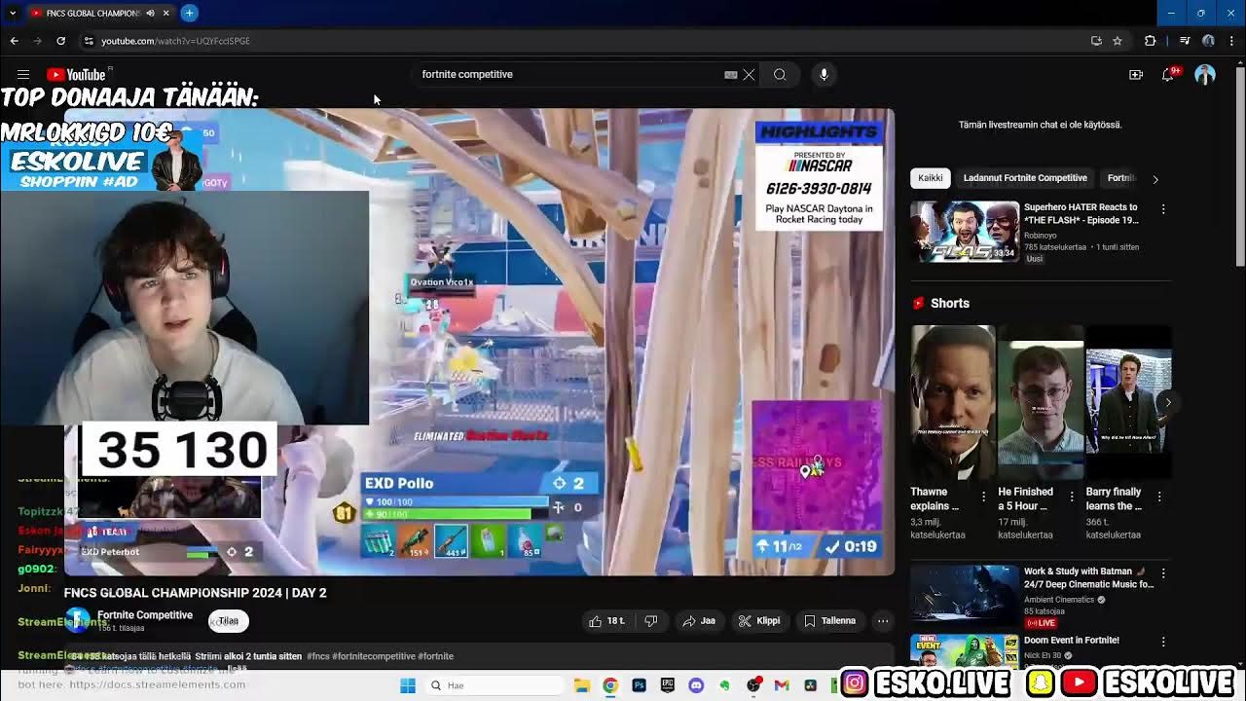1246x701 pixels.
Task: Mute the tab using the speaker icon
Action: (150, 13)
